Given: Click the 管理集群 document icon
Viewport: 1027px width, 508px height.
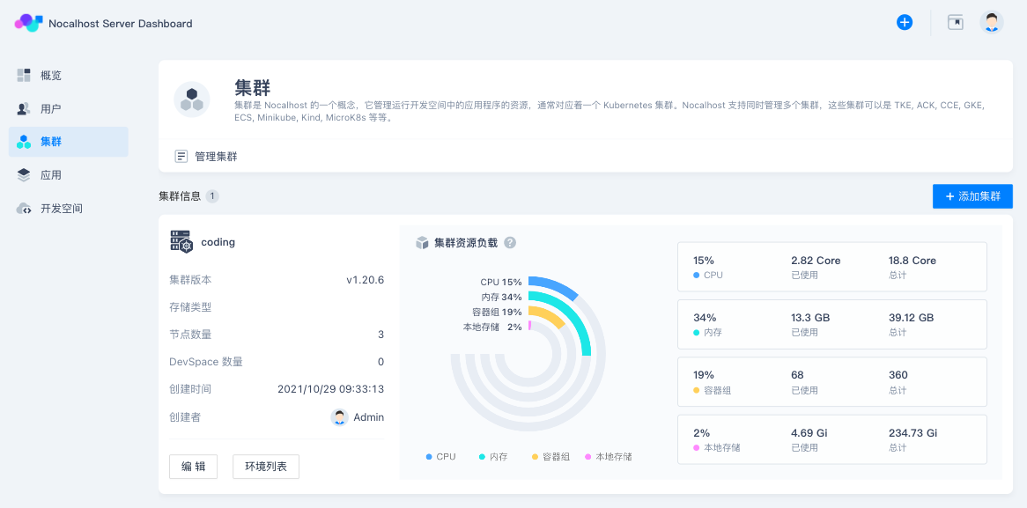Looking at the screenshot, I should tap(181, 157).
